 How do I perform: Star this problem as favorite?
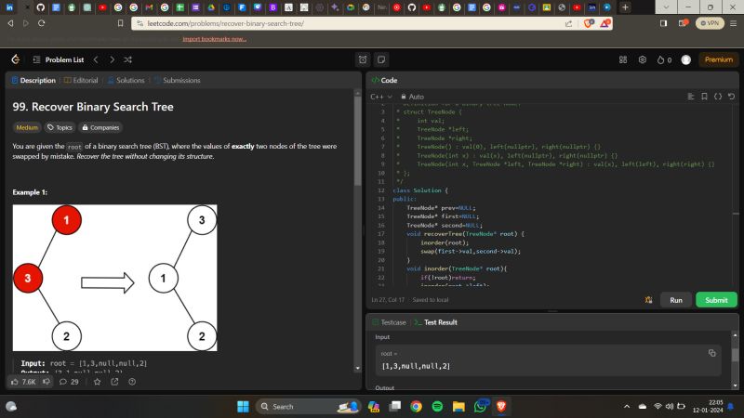tap(97, 381)
